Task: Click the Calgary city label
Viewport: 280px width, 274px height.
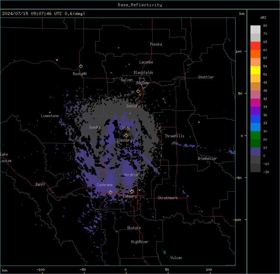Action: [x=130, y=196]
